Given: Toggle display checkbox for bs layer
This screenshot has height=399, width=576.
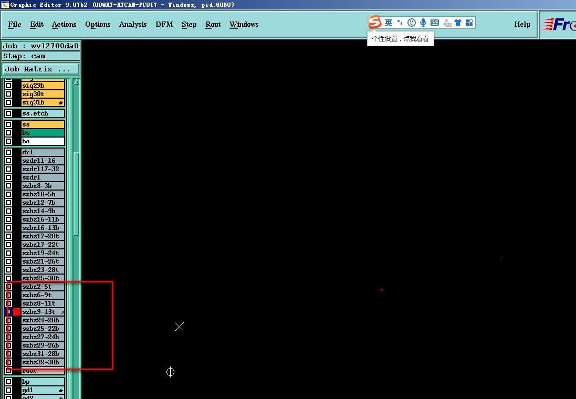Looking at the screenshot, I should pyautogui.click(x=8, y=133).
